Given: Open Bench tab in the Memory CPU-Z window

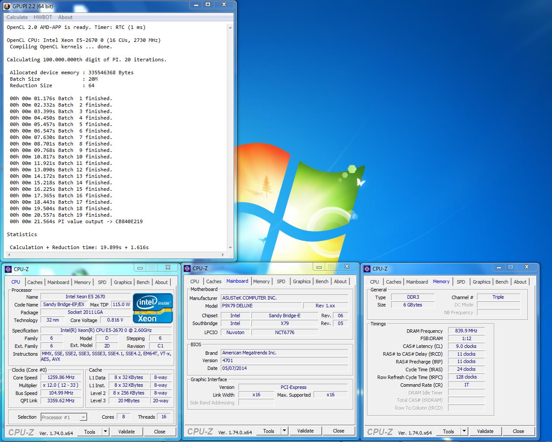Looking at the screenshot, I should tap(502, 282).
